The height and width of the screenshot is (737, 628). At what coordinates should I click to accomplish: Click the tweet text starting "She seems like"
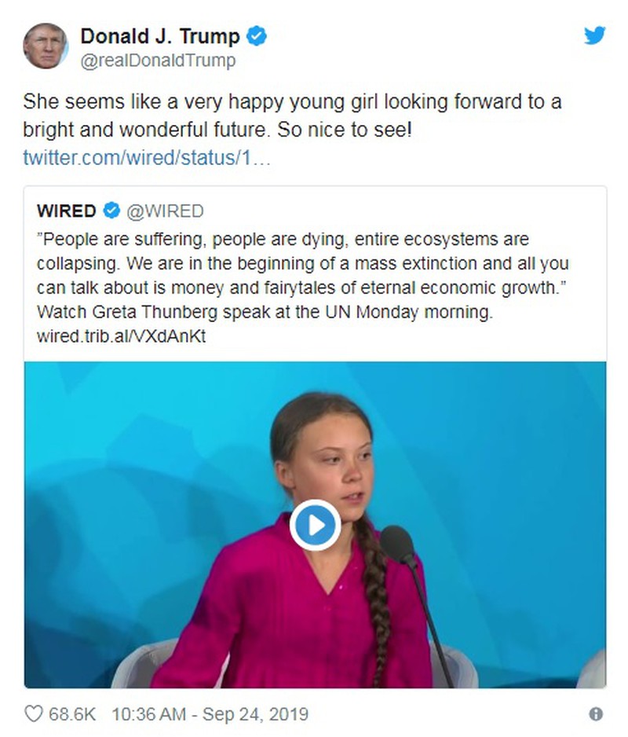(x=292, y=103)
